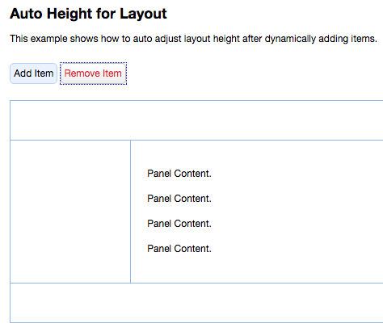Viewport: 383px width, 336px height.
Task: Click the words This example in the description
Action: pos(38,39)
